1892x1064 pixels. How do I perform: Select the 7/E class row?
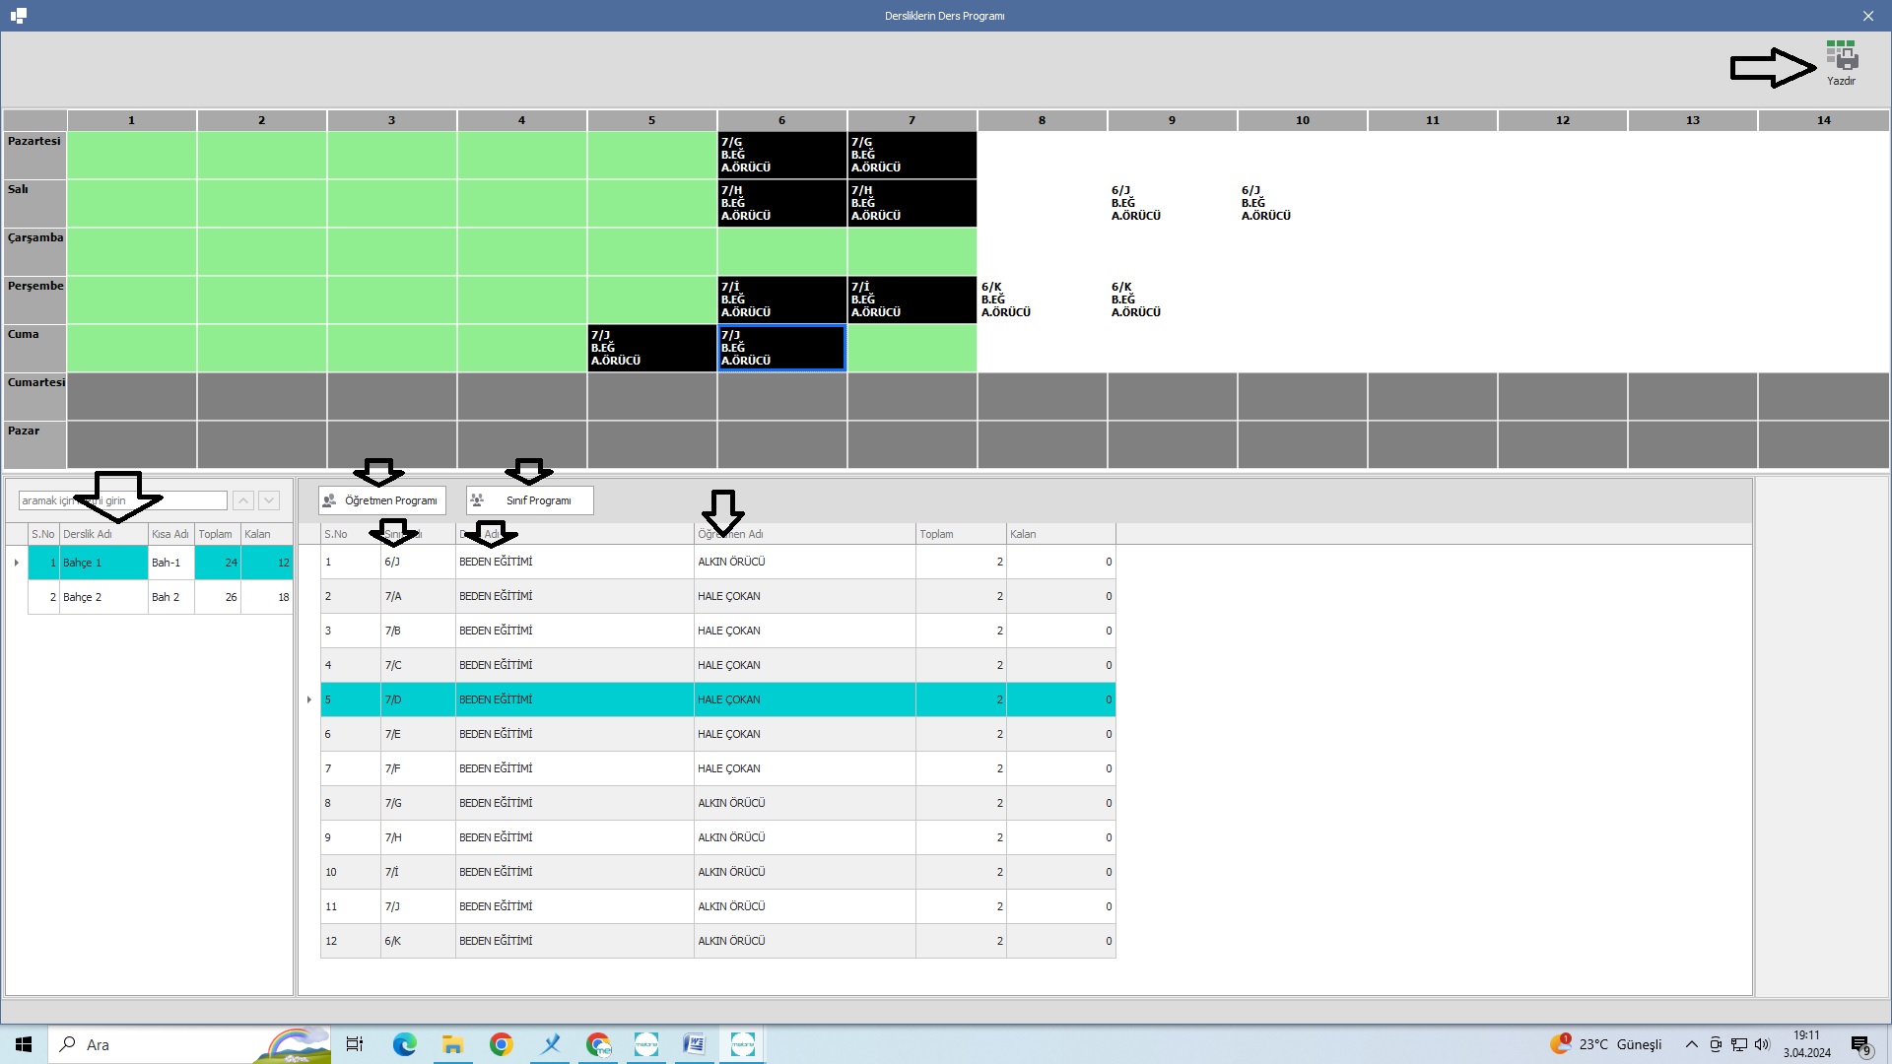(x=718, y=734)
